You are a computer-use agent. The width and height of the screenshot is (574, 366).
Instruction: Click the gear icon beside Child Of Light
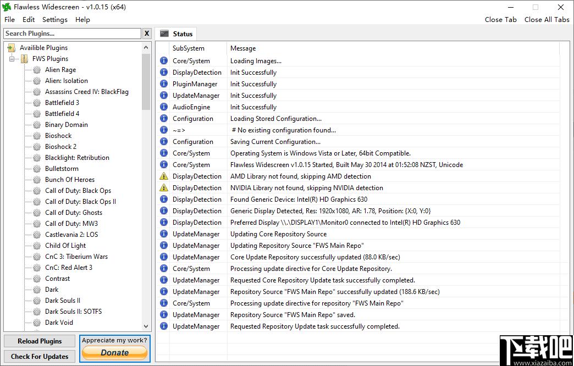37,246
